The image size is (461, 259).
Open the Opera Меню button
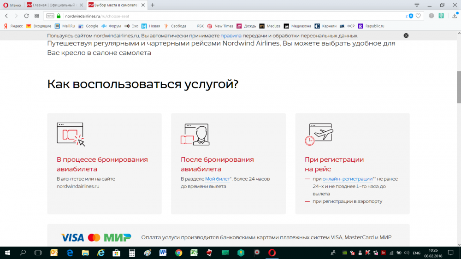(12, 5)
